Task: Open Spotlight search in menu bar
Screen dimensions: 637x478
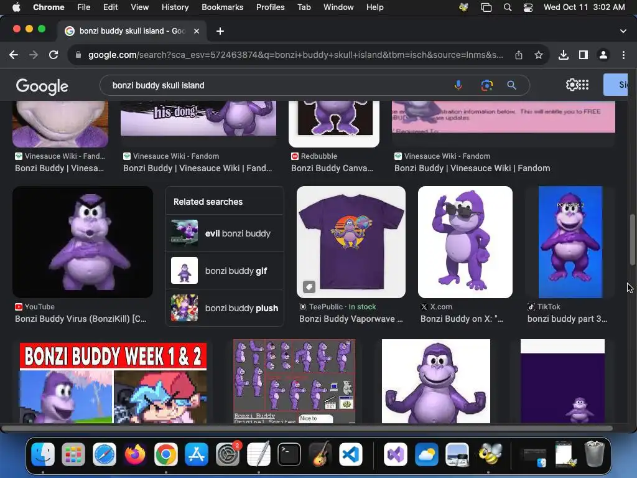Action: point(508,7)
